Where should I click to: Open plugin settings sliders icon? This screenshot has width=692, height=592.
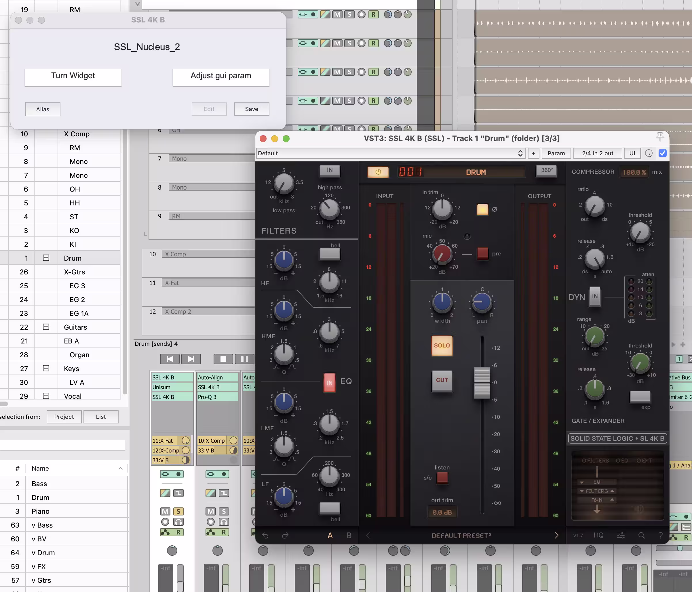pos(621,535)
